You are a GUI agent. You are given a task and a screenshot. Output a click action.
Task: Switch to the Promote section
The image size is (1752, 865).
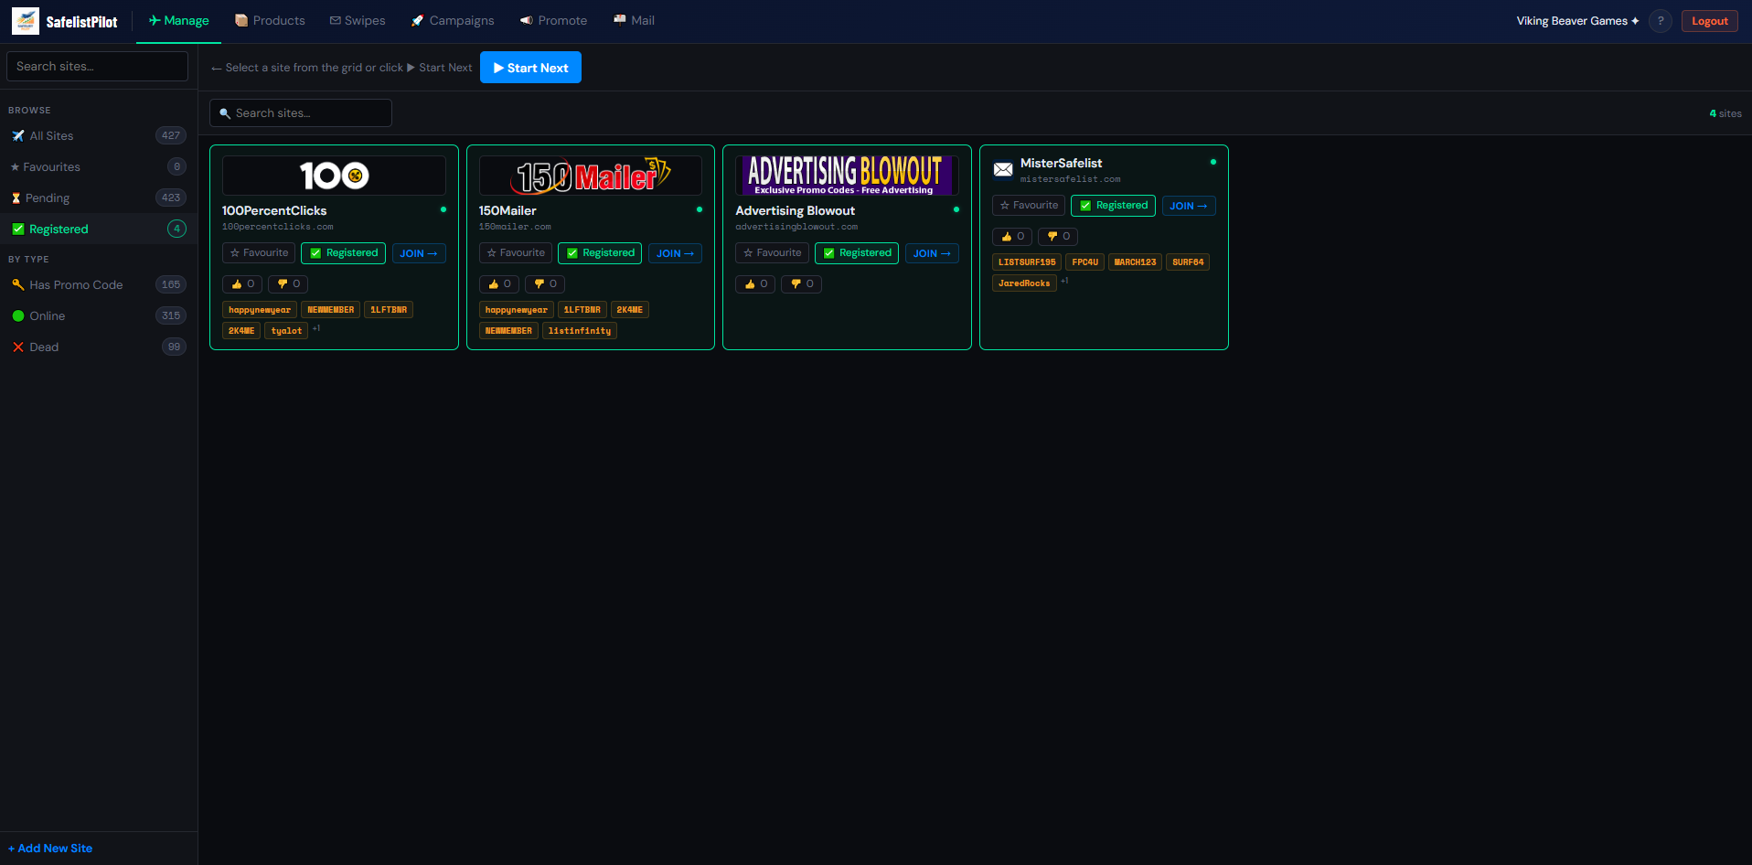(x=553, y=19)
